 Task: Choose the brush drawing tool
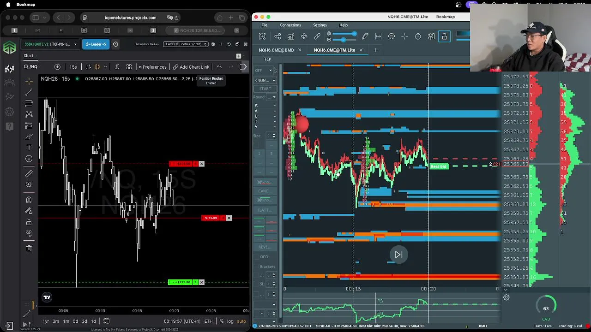pyautogui.click(x=29, y=136)
